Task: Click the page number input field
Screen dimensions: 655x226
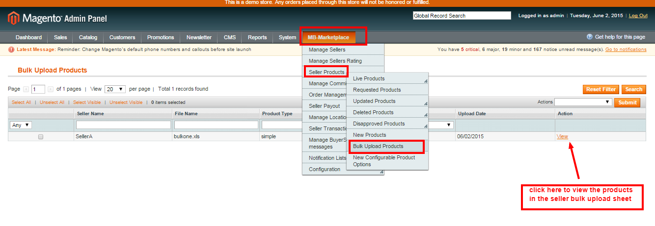Action: click(x=38, y=89)
